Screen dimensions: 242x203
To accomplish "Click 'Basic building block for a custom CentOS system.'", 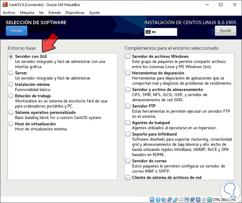I will pos(58,118).
